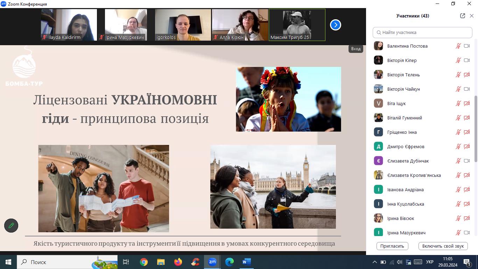Select Максим Тригуб 25 video thumbnail
478x269 pixels.
coord(297,25)
